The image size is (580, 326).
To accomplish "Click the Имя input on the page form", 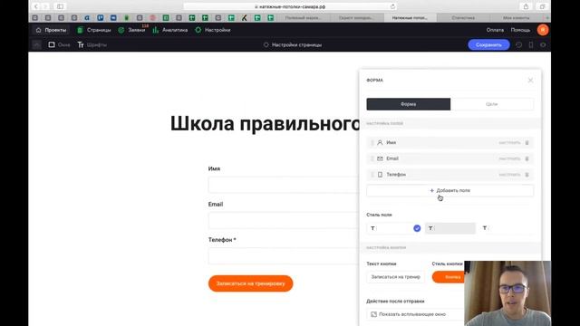I will pyautogui.click(x=284, y=185).
